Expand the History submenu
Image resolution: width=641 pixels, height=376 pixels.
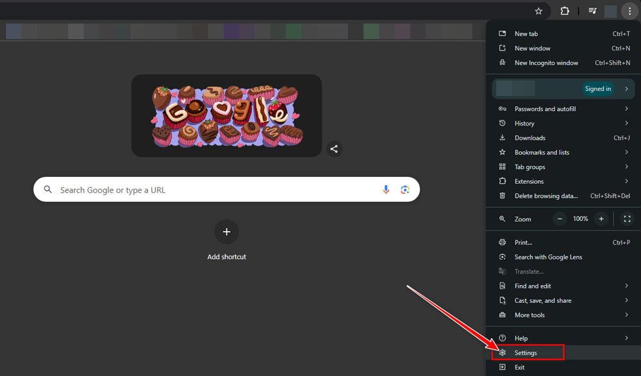[563, 124]
